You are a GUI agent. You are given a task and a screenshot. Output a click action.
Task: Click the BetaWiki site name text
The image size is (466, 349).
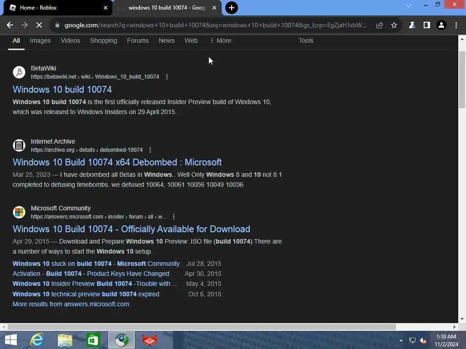click(x=43, y=68)
